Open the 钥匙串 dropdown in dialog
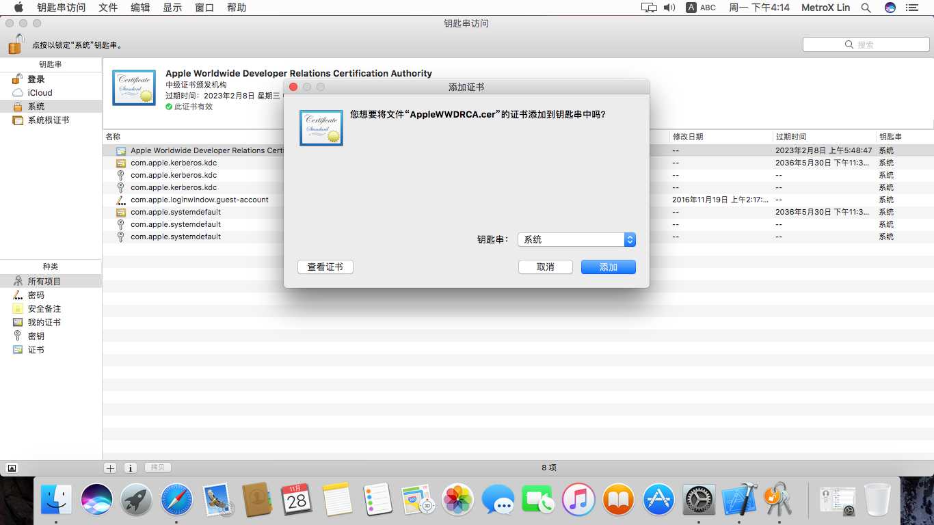This screenshot has width=934, height=525. pyautogui.click(x=576, y=240)
